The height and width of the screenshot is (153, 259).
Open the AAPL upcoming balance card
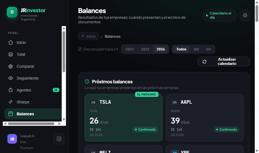click(205, 118)
